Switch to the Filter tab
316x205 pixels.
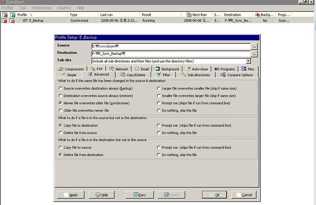tap(163, 75)
